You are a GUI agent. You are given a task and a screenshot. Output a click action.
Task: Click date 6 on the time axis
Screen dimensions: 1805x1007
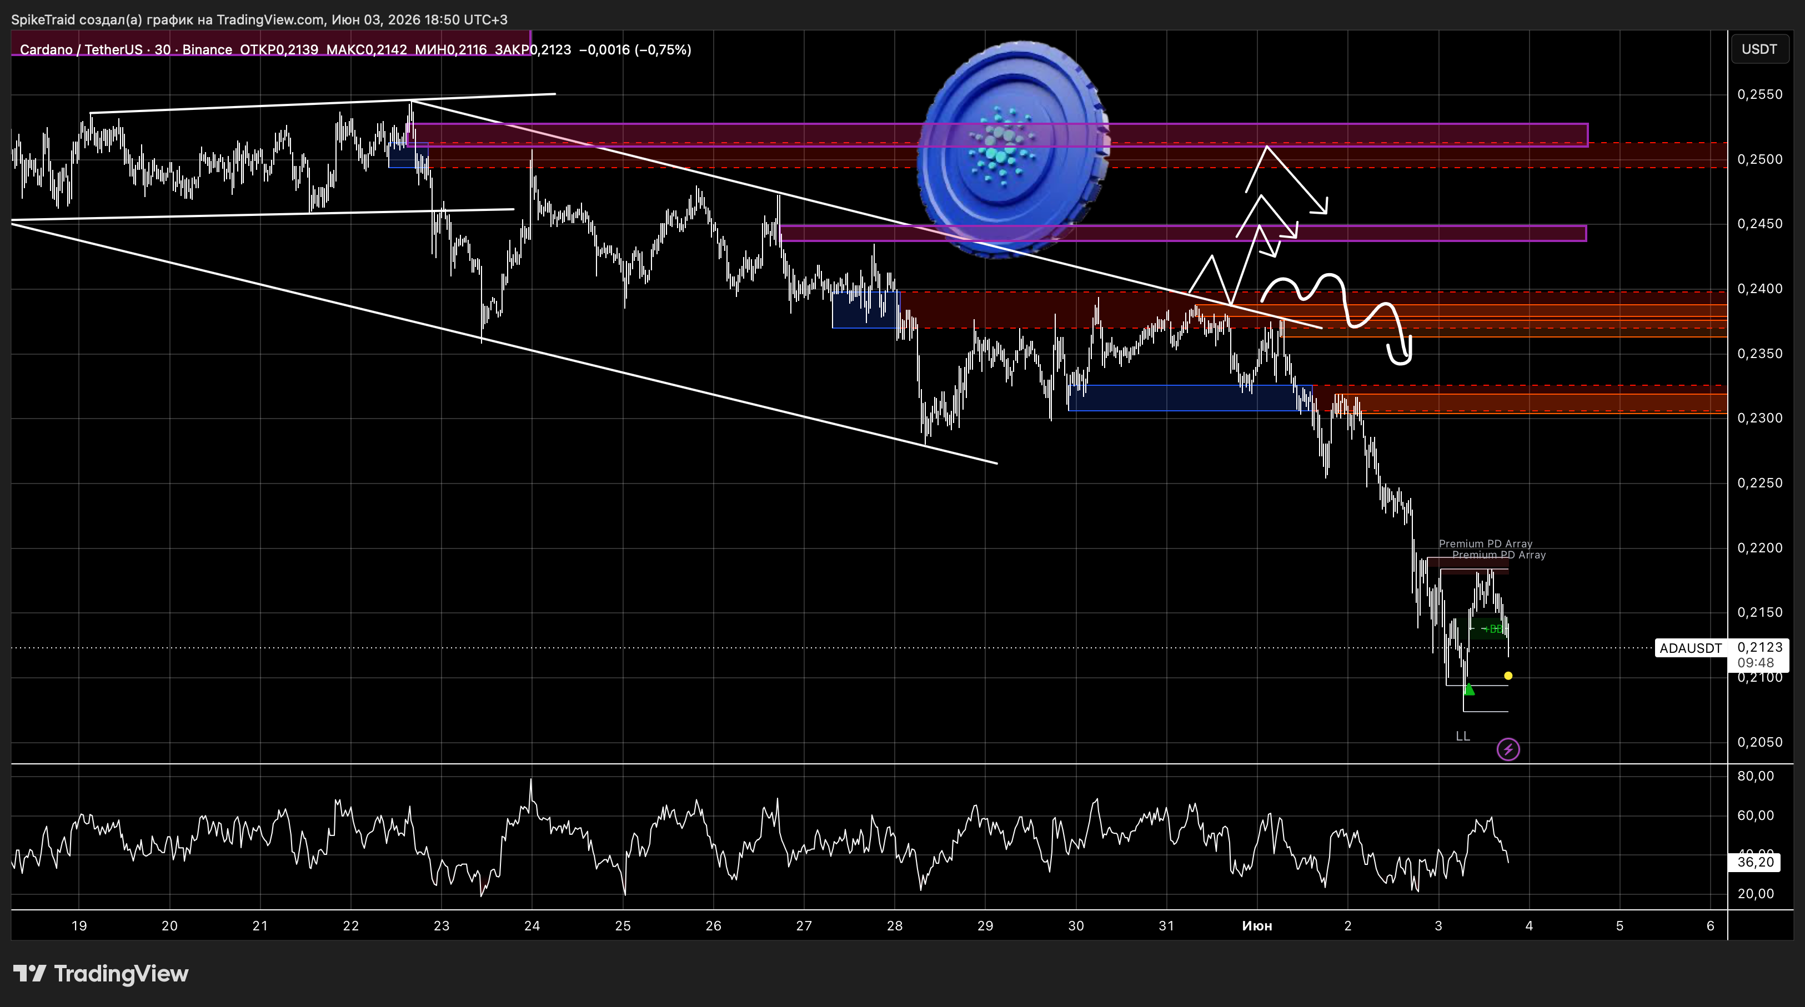point(1711,926)
